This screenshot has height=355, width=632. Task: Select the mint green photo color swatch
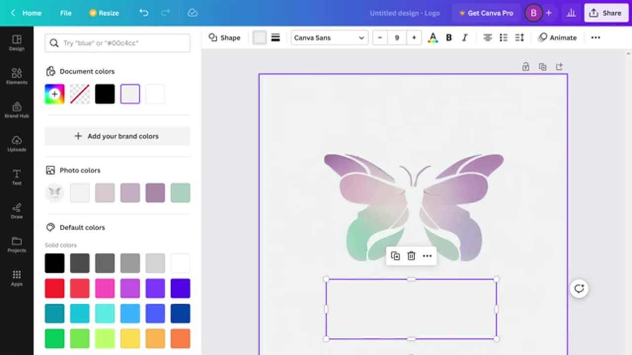pyautogui.click(x=180, y=193)
